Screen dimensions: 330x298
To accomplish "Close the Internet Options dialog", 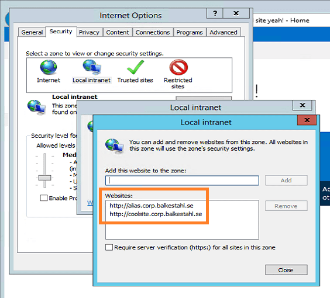I will 236,13.
